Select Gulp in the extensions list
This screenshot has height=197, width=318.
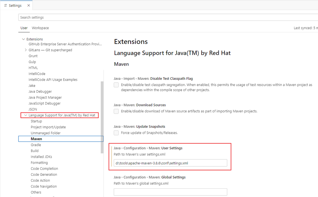[32, 62]
